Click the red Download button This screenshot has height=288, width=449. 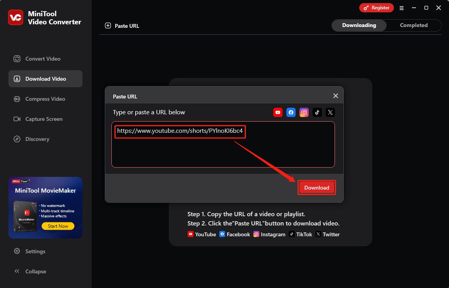[x=317, y=188]
